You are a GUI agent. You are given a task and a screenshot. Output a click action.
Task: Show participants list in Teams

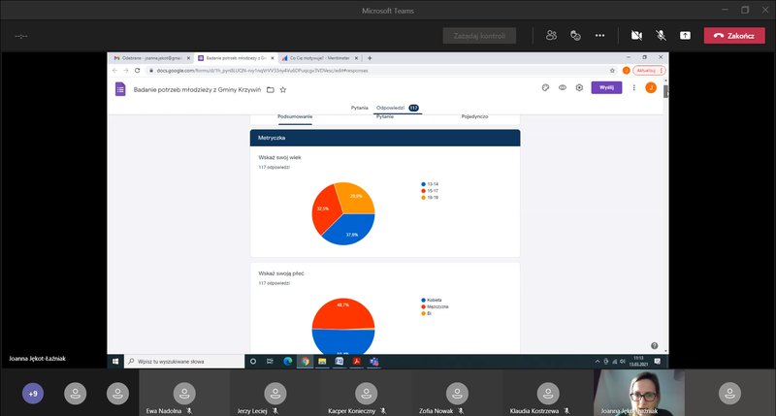click(551, 35)
